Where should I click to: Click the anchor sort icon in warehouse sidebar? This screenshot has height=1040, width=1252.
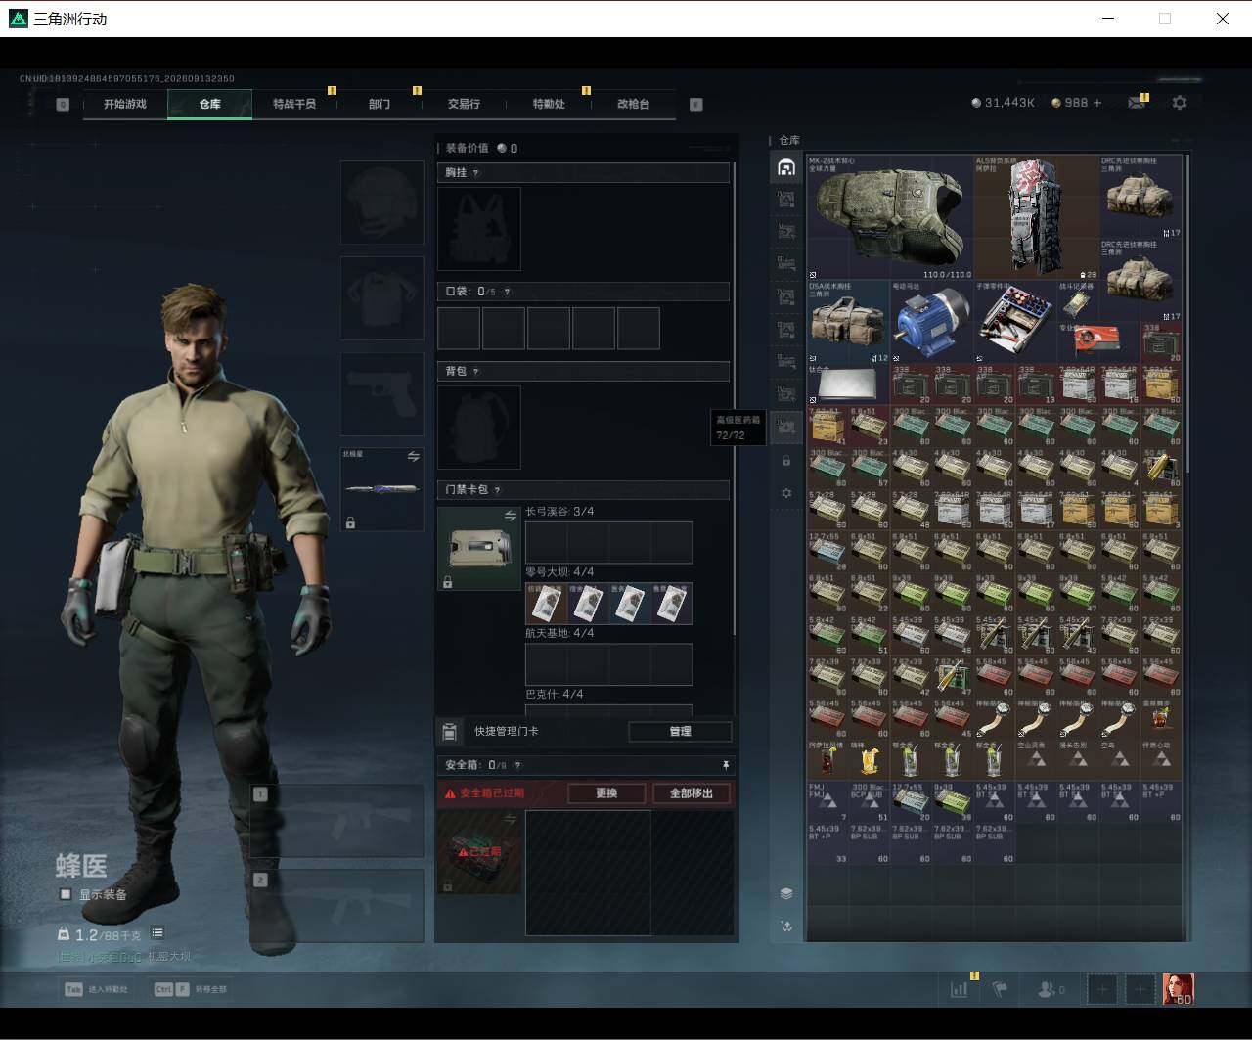(786, 926)
